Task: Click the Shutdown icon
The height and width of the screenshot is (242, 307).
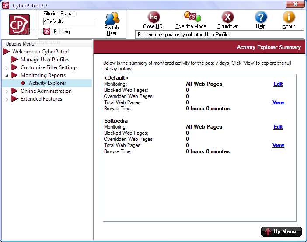Action: click(227, 17)
